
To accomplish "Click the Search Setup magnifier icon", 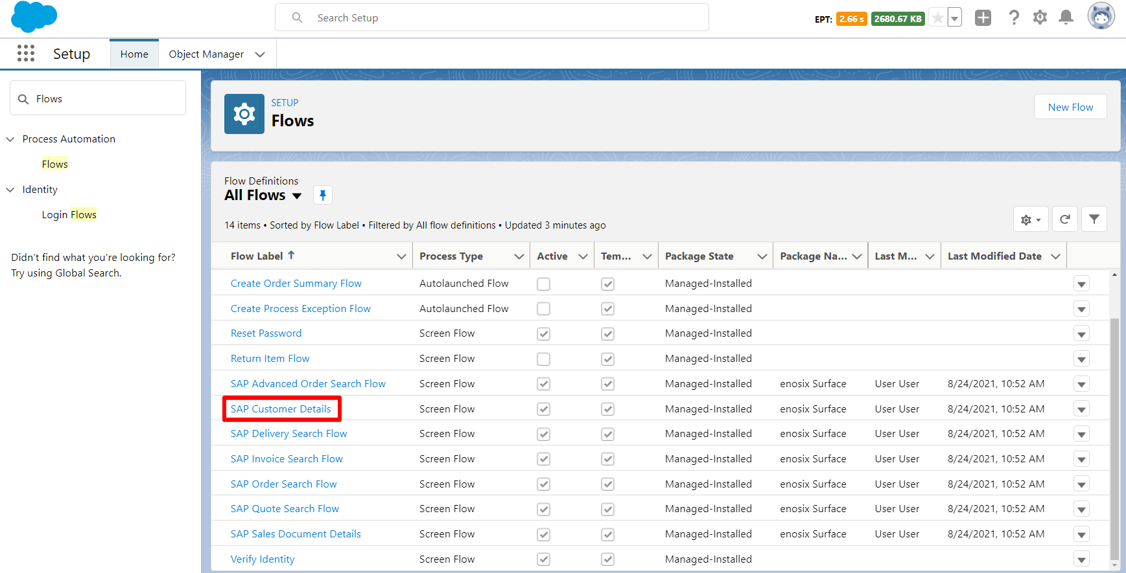I will click(297, 17).
